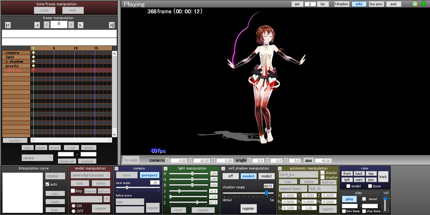Toggle the axis viewport option

pos(394,4)
